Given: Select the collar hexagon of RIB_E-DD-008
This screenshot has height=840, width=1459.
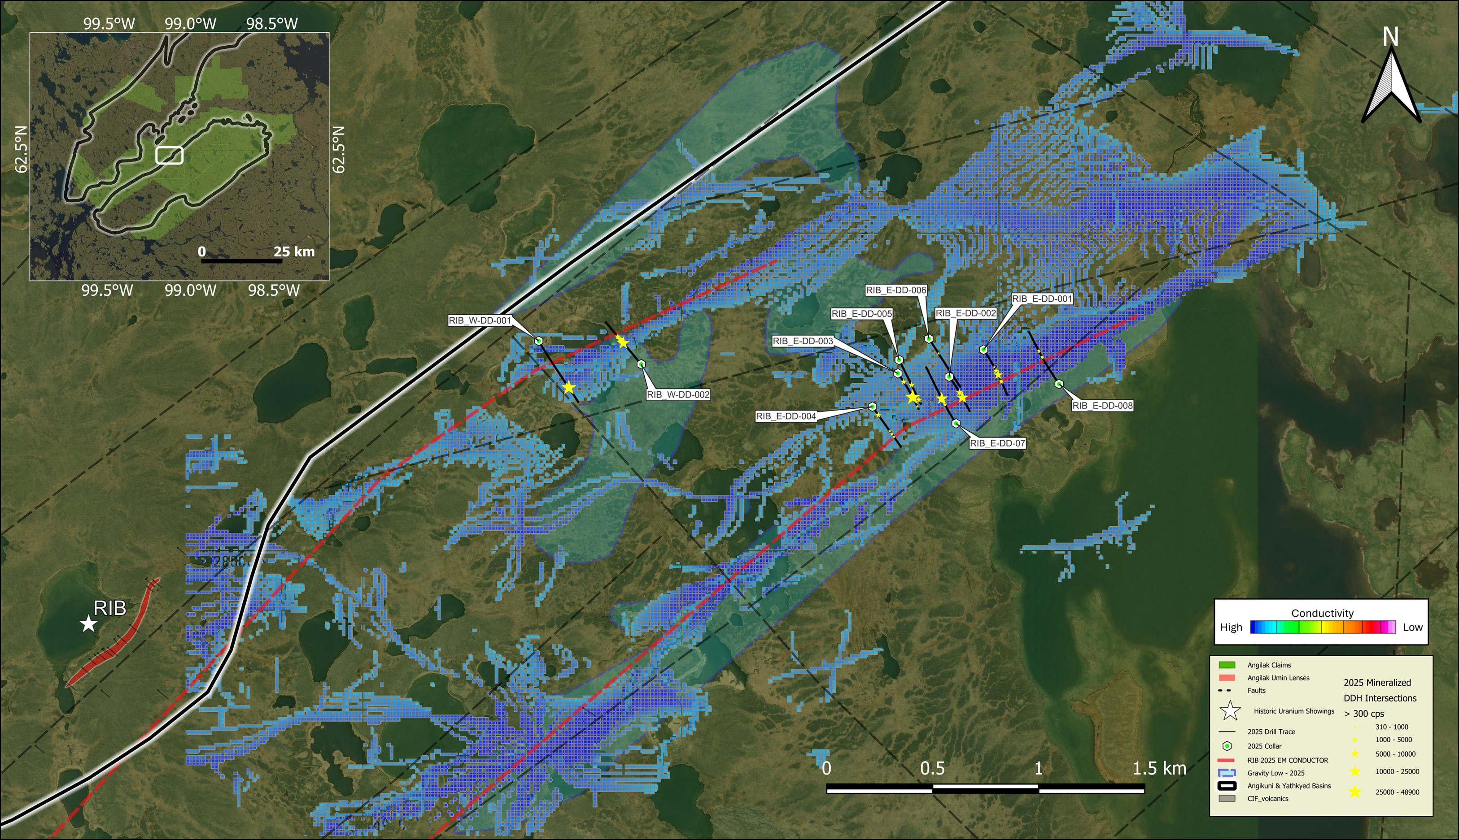Looking at the screenshot, I should point(1059,384).
